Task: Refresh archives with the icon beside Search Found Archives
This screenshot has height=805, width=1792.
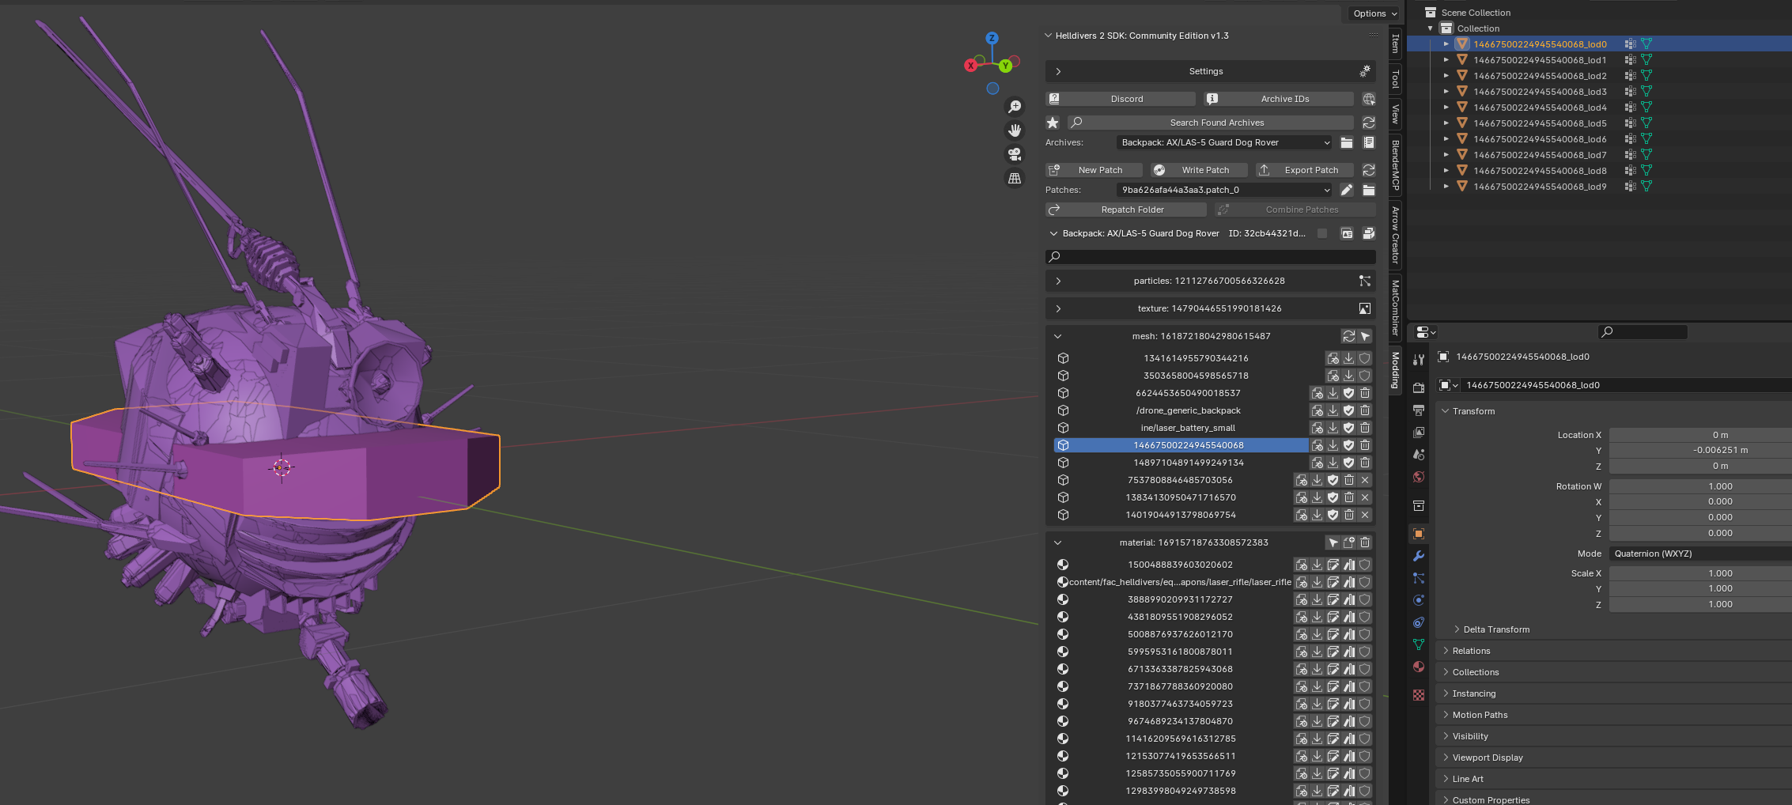Action: (x=1369, y=123)
